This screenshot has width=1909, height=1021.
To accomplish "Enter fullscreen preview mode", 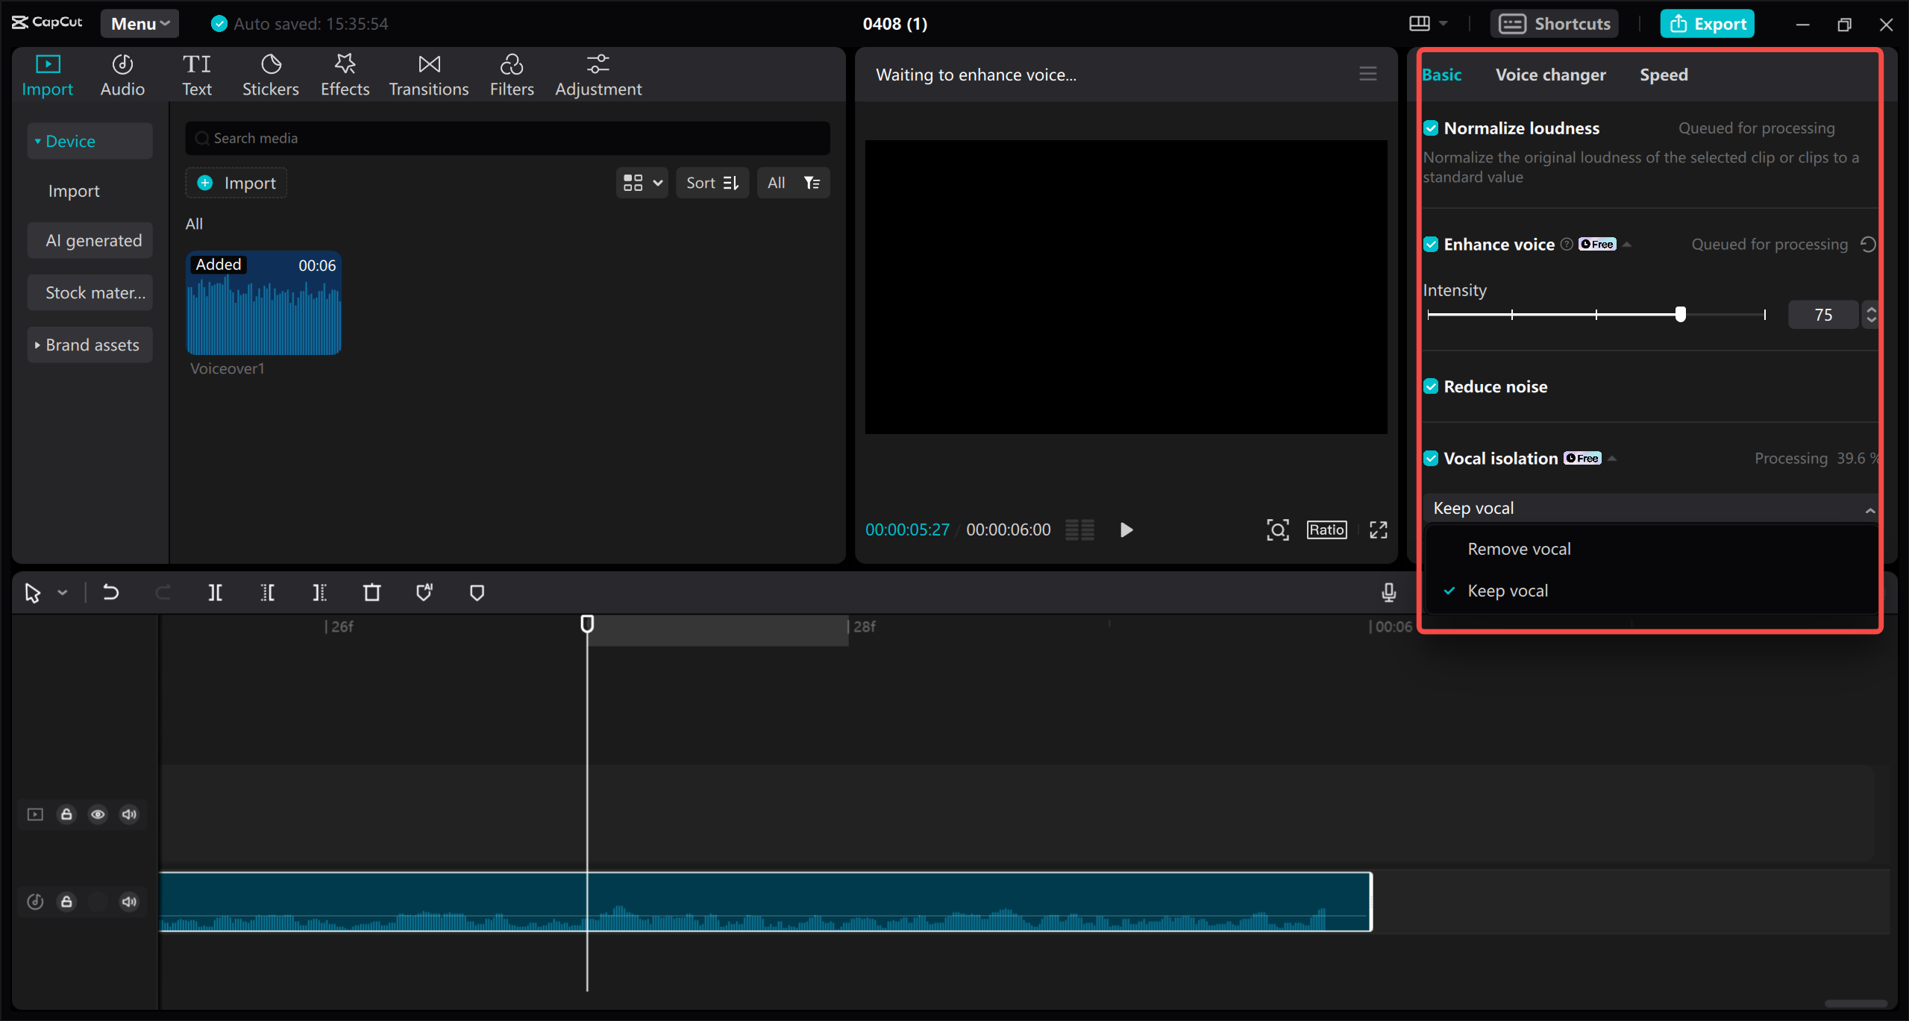I will 1377,530.
